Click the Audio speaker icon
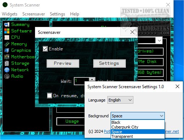 pos(7,76)
